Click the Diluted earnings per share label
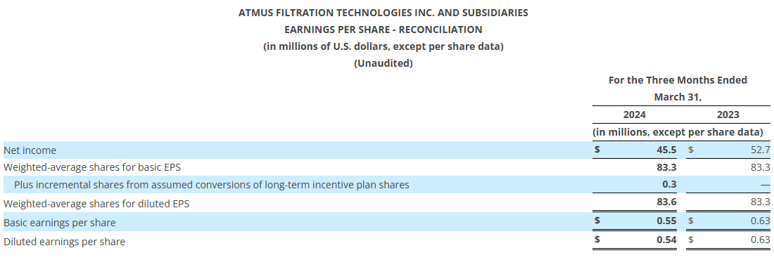 pos(64,242)
